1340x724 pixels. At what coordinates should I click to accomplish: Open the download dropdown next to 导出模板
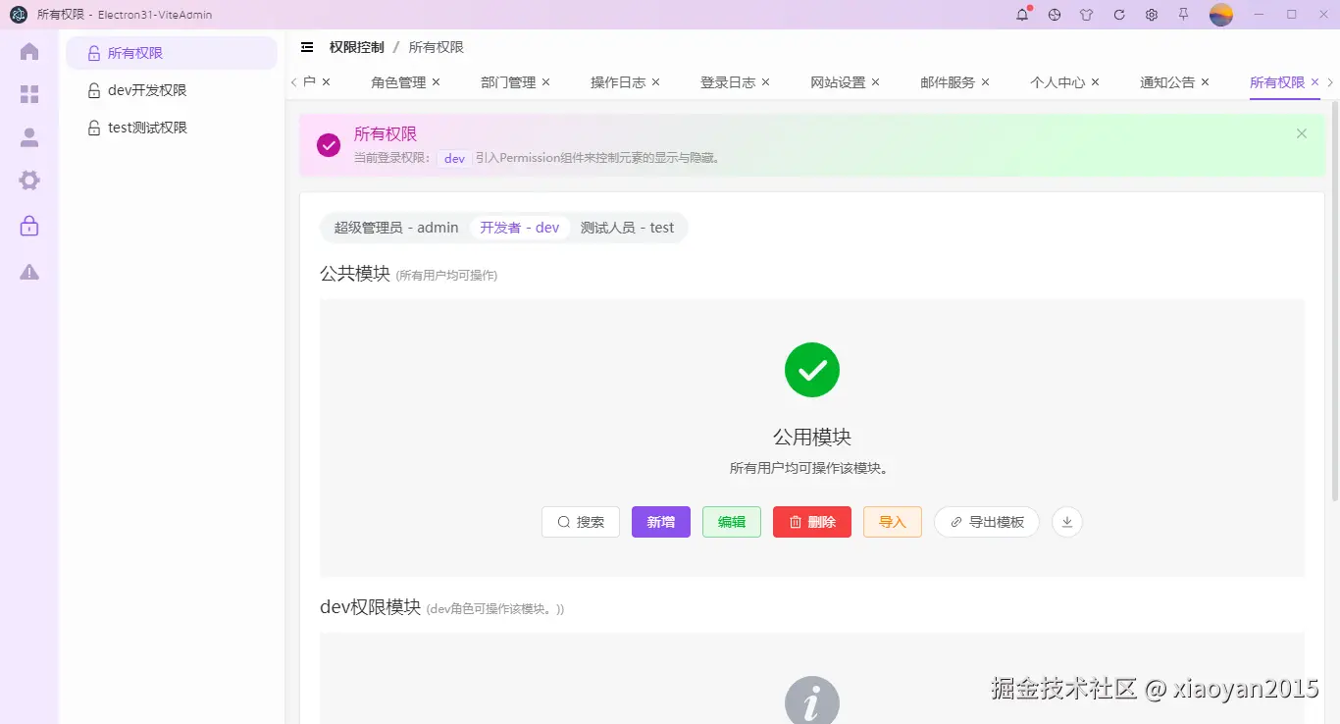coord(1066,522)
